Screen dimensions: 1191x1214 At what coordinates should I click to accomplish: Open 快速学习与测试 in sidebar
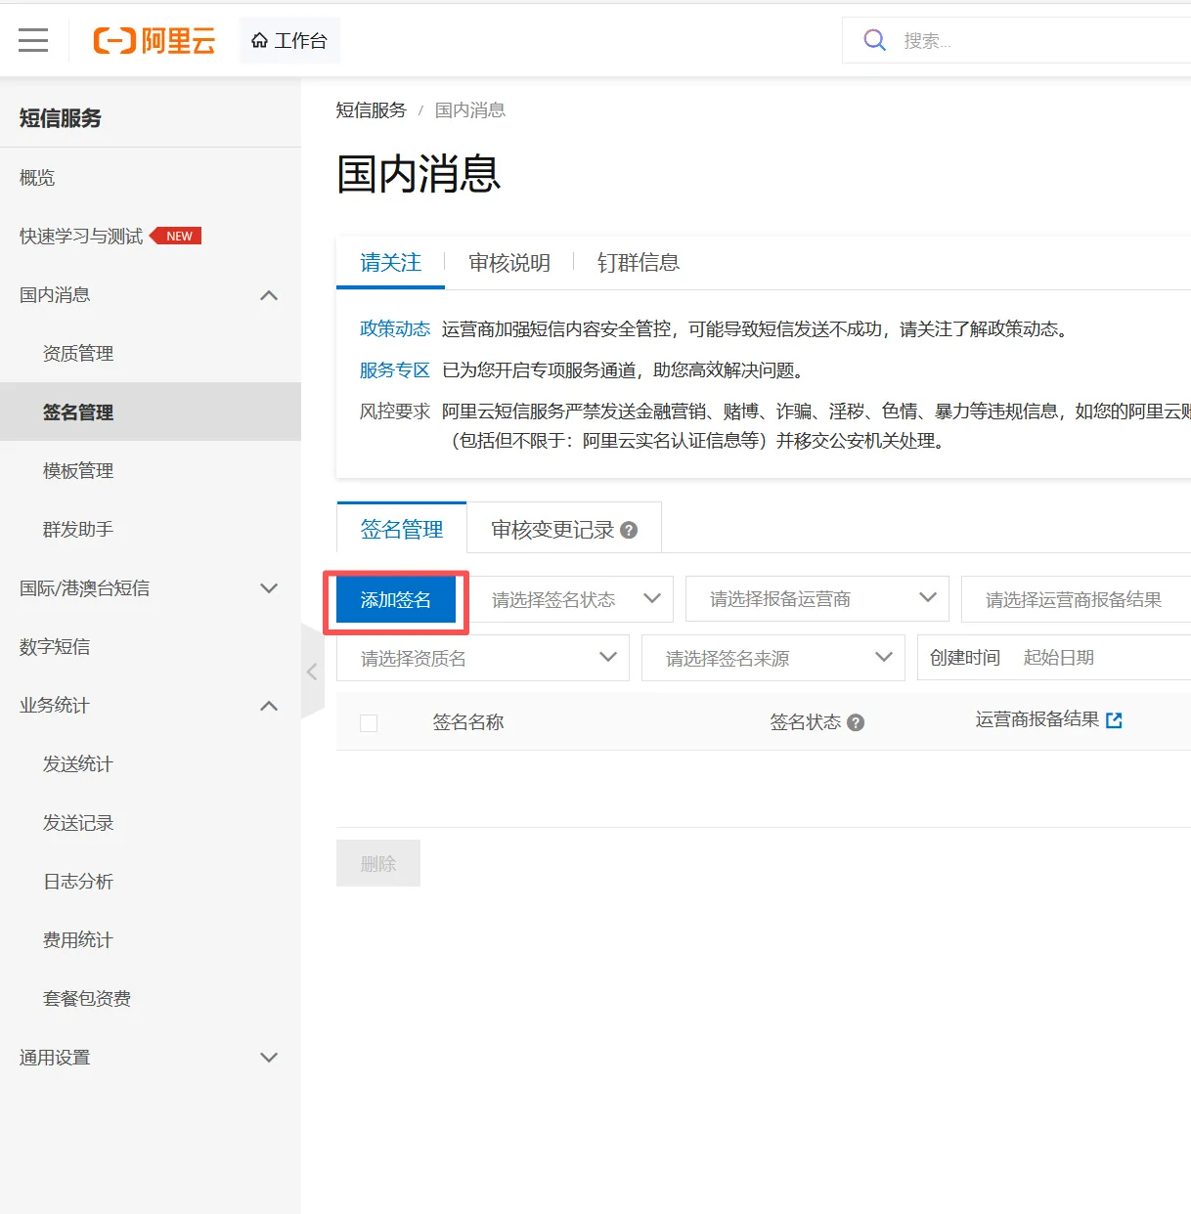[81, 237]
